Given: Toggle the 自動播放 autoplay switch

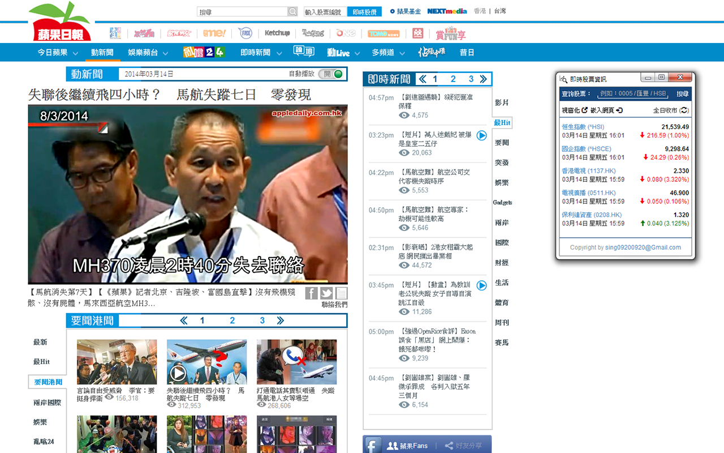Looking at the screenshot, I should tap(331, 74).
